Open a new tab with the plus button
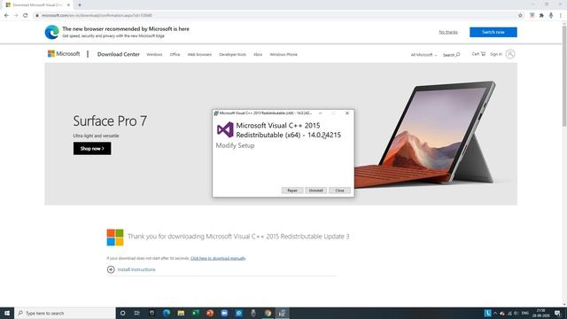Image resolution: width=567 pixels, height=319 pixels. 80,5
